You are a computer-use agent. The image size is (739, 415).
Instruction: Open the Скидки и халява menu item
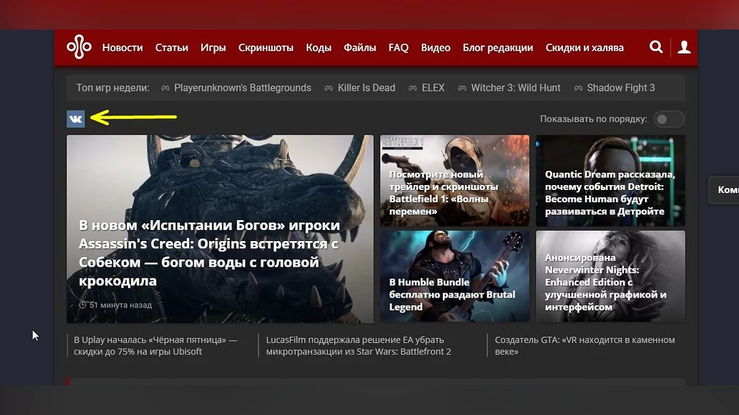584,47
